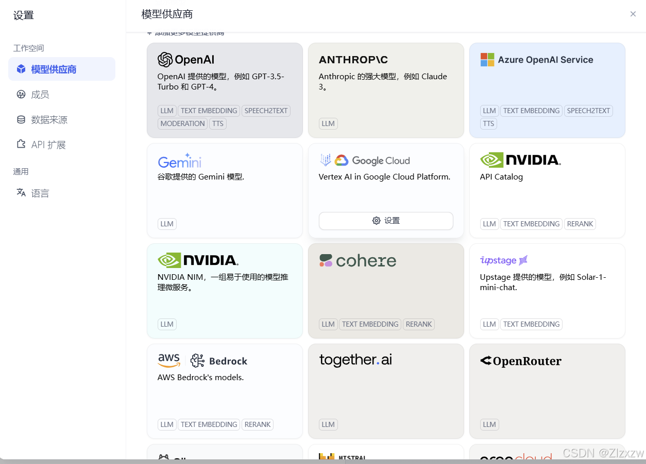This screenshot has width=646, height=464.
Task: Click SPEECH2TEXT tag on OpenAI card
Action: [266, 111]
